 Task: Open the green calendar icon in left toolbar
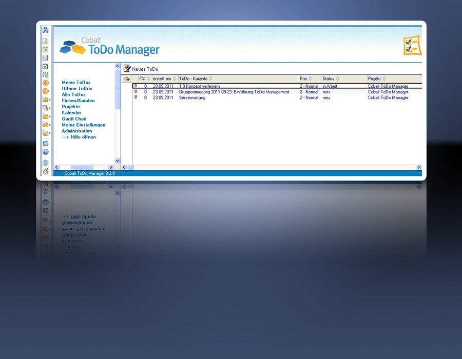click(x=45, y=49)
